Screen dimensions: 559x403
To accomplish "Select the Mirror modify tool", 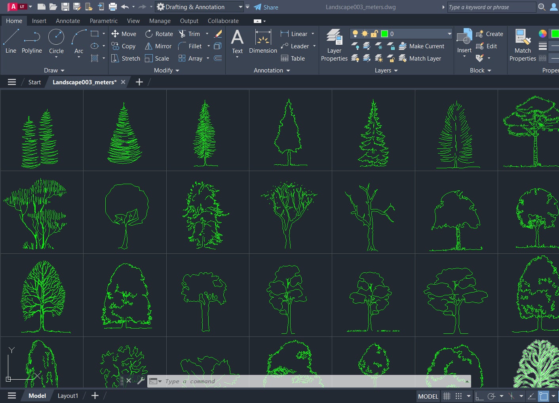I will point(158,46).
